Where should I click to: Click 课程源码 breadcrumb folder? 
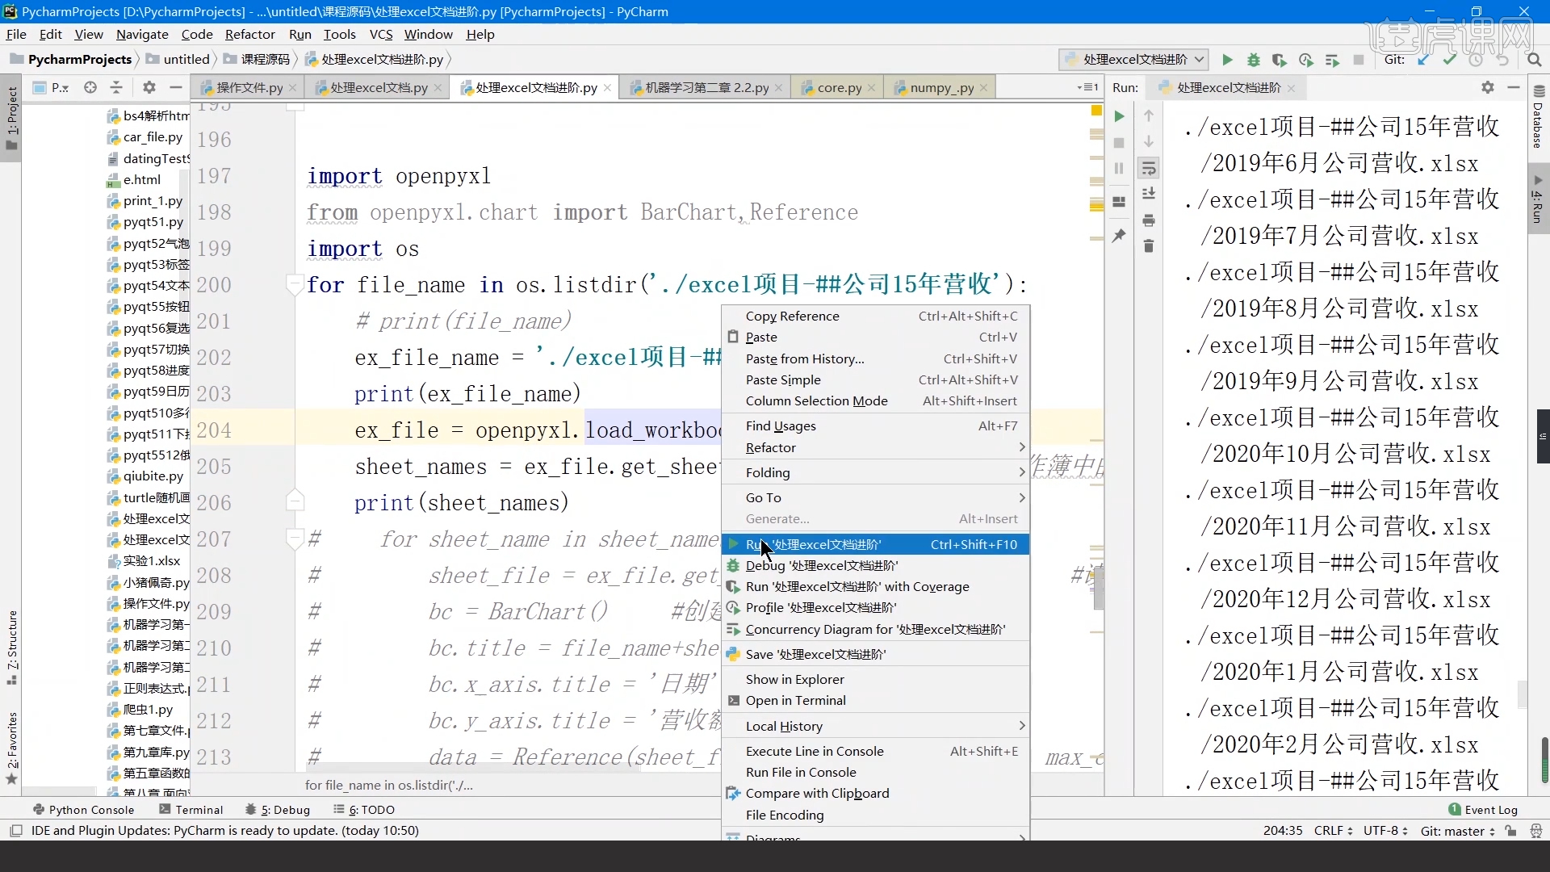point(257,60)
